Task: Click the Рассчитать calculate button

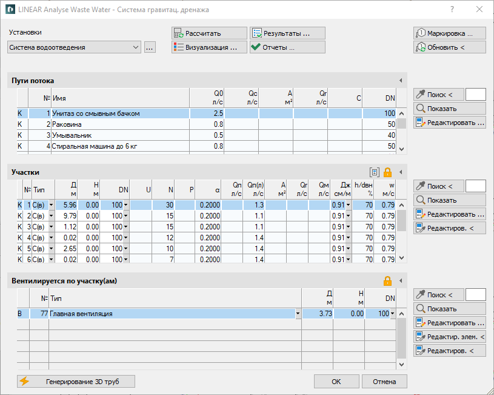Action: coord(209,33)
